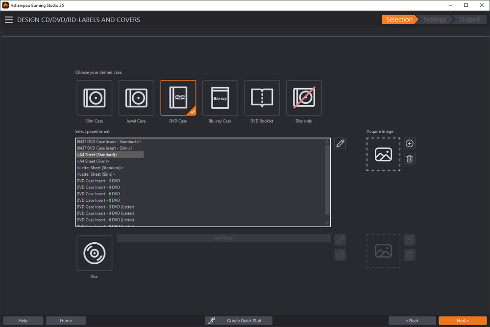490x327 pixels.
Task: Pick the Blu-ray Case icon
Action: (x=220, y=98)
